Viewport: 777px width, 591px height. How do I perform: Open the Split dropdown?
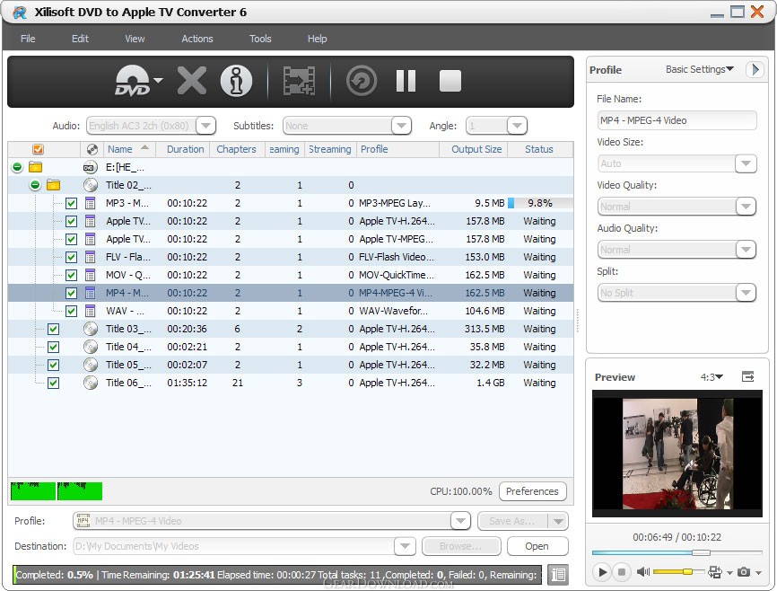pyautogui.click(x=746, y=293)
